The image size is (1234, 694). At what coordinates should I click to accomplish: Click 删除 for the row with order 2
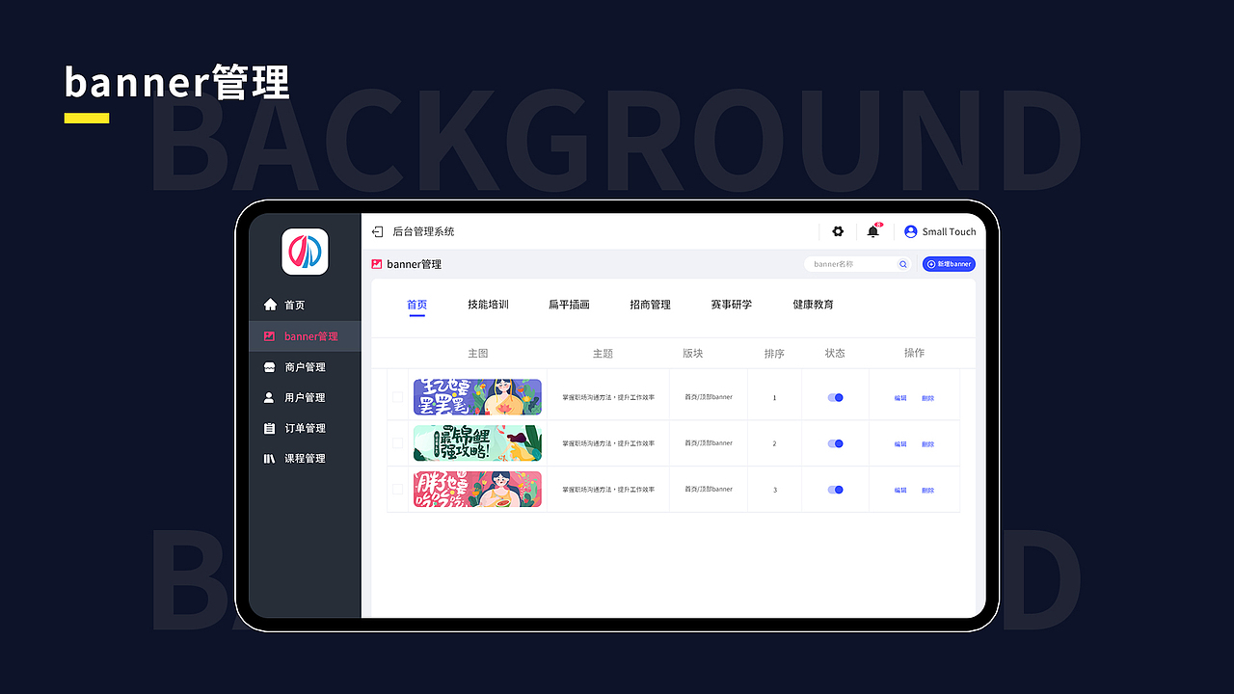tap(927, 444)
